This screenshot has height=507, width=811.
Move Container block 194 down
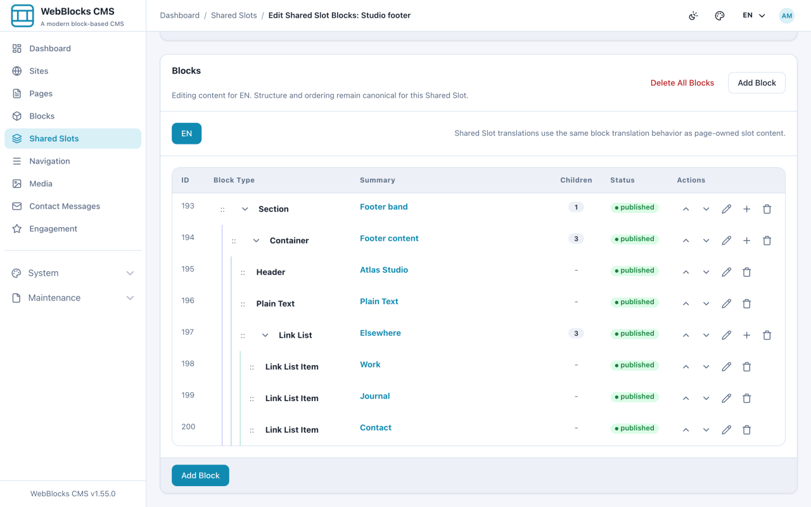706,241
